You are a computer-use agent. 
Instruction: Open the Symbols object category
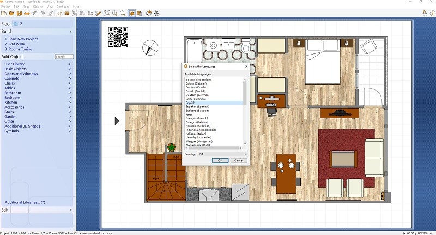click(x=37, y=131)
